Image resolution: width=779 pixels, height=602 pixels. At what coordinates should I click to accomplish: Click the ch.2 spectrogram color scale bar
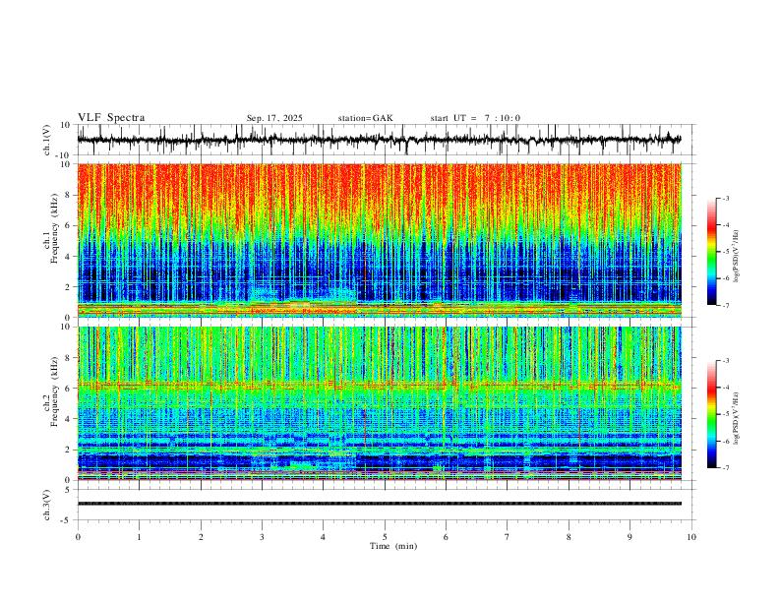[712, 414]
